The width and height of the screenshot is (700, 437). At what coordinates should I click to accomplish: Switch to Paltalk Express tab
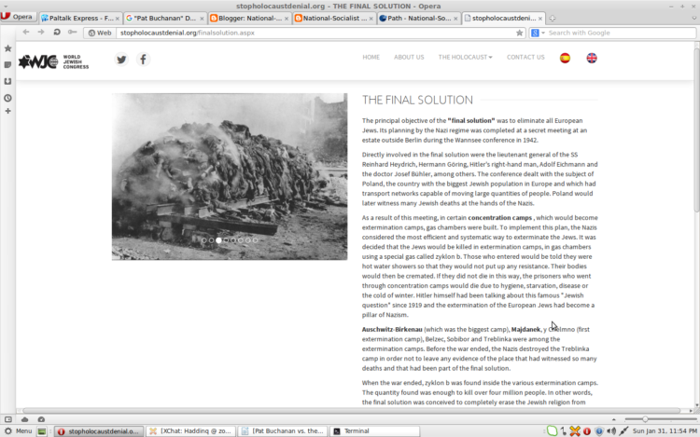coord(80,19)
